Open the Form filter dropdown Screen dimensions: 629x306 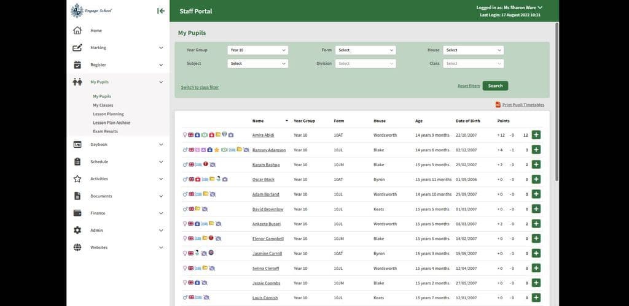point(365,50)
